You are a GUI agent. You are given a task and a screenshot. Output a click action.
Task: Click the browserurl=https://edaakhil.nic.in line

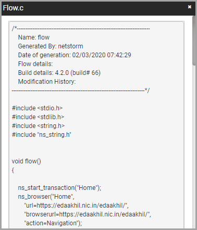click(x=88, y=214)
